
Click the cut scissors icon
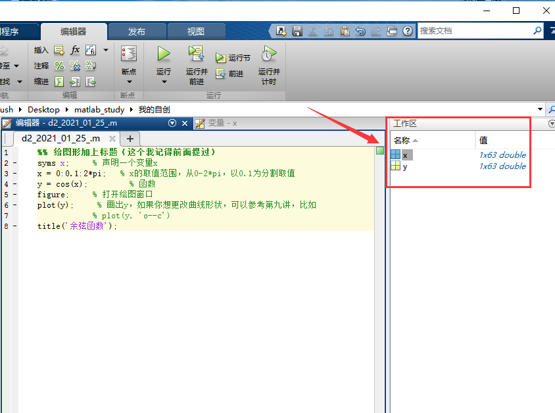coord(312,31)
